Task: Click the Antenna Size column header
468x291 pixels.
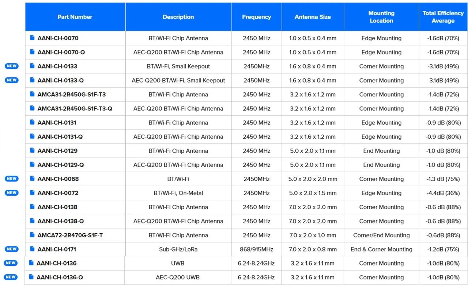Action: pos(313,17)
